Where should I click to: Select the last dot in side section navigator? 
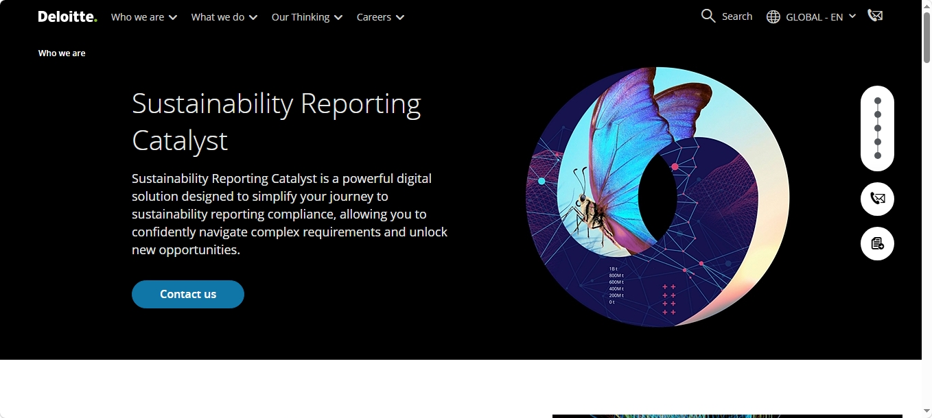pyautogui.click(x=877, y=156)
